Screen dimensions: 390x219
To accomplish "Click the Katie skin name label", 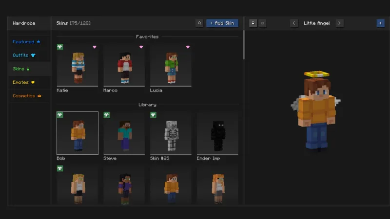I will (x=62, y=91).
